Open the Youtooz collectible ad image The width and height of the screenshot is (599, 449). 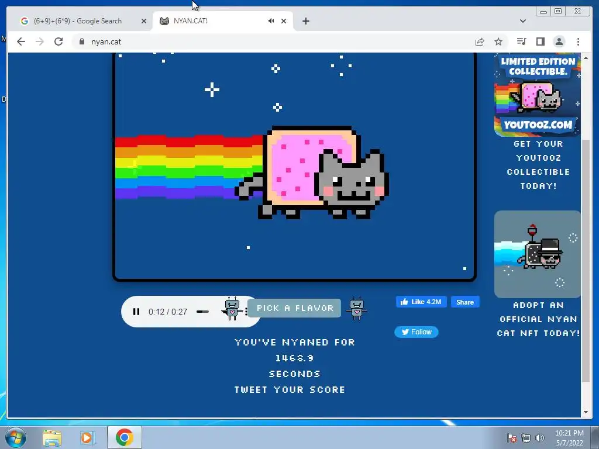[538, 95]
